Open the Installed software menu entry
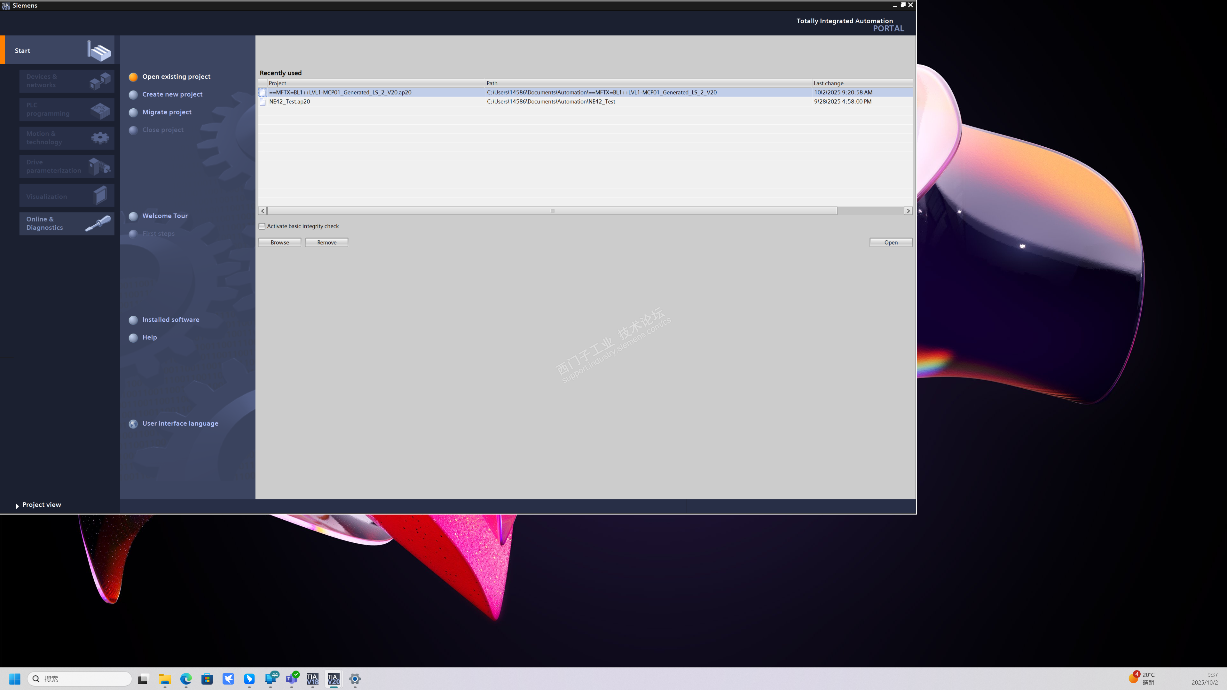Image resolution: width=1227 pixels, height=690 pixels. 170,320
